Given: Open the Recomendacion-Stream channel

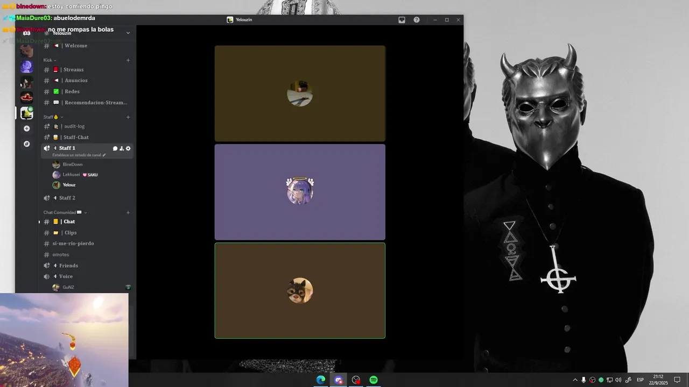Looking at the screenshot, I should 87,103.
